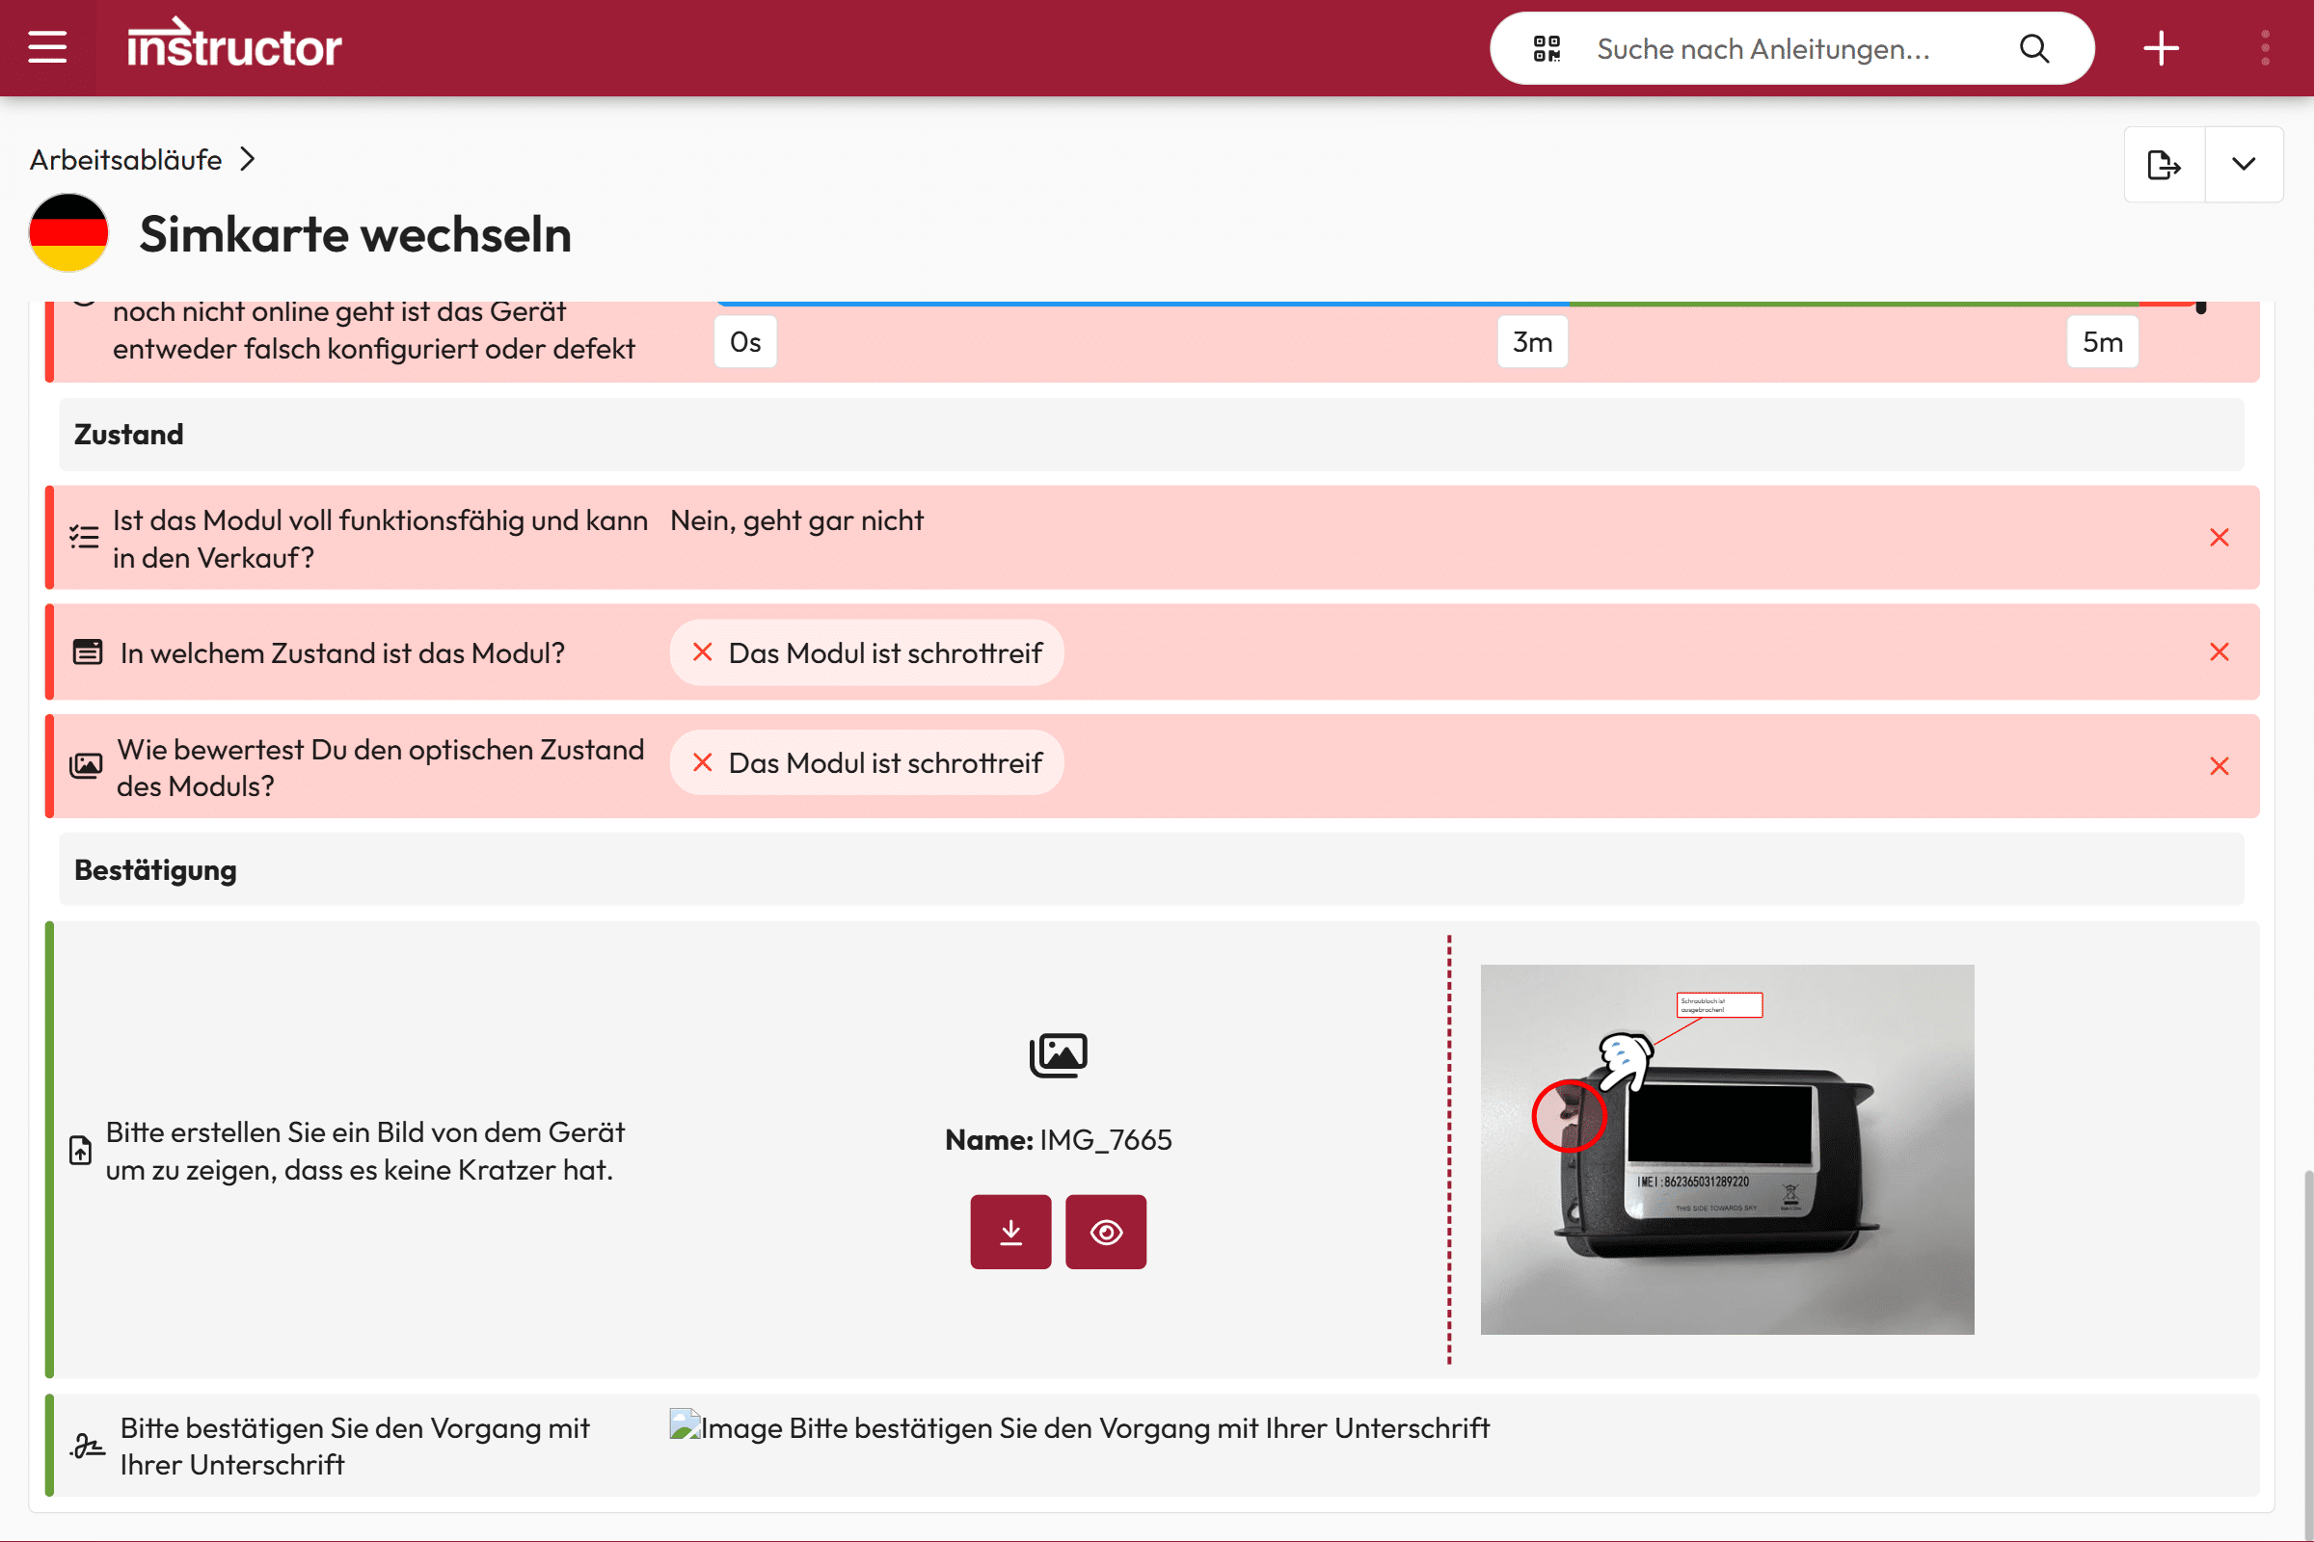The image size is (2314, 1542).
Task: Click the search magnifier icon
Action: pyautogui.click(x=2033, y=48)
